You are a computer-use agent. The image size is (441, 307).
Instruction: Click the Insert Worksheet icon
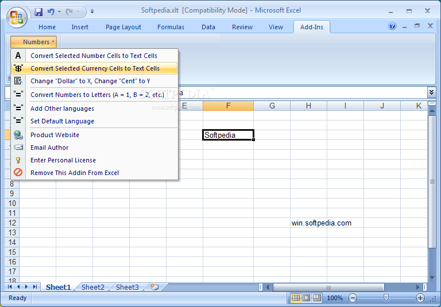(x=155, y=287)
